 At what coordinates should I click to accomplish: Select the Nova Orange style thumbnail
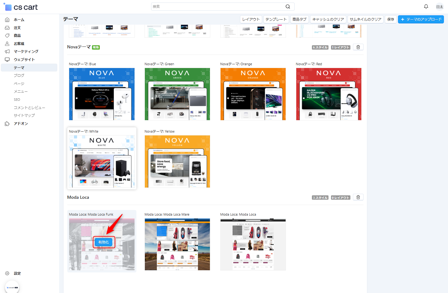253,94
